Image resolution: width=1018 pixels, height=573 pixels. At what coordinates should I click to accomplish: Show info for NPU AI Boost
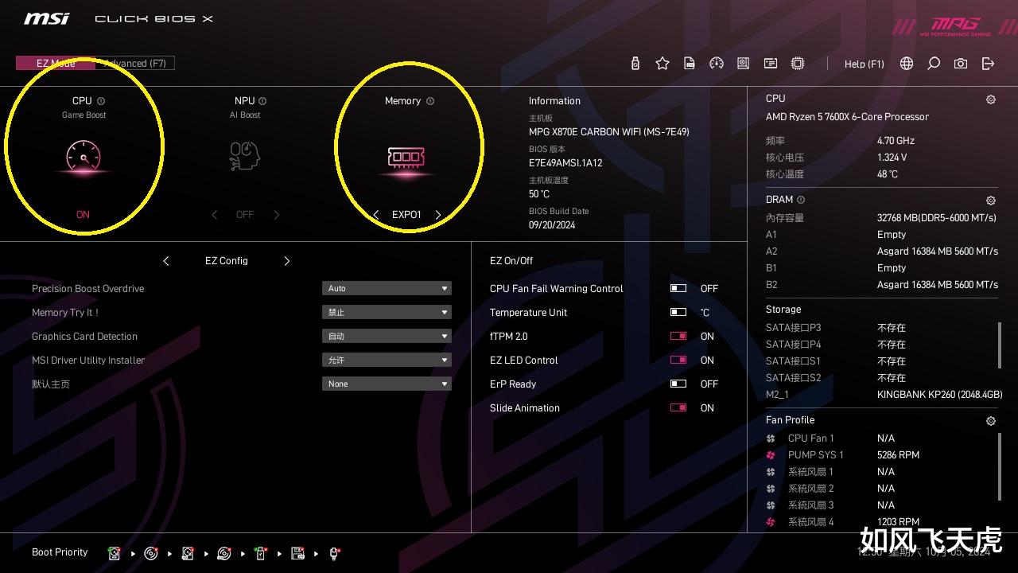[262, 101]
